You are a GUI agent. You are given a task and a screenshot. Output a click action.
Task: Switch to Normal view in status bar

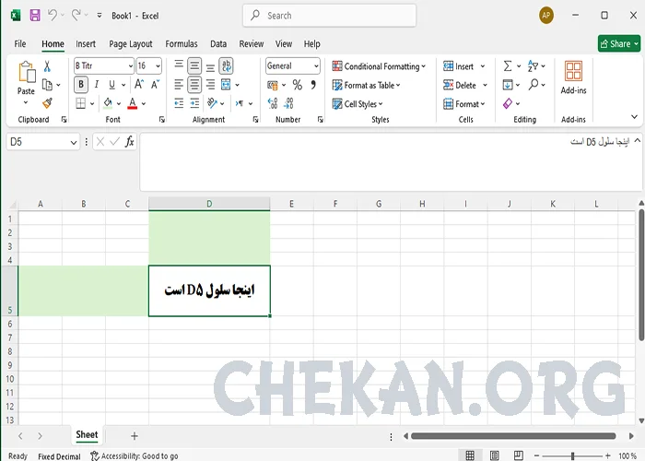click(470, 455)
